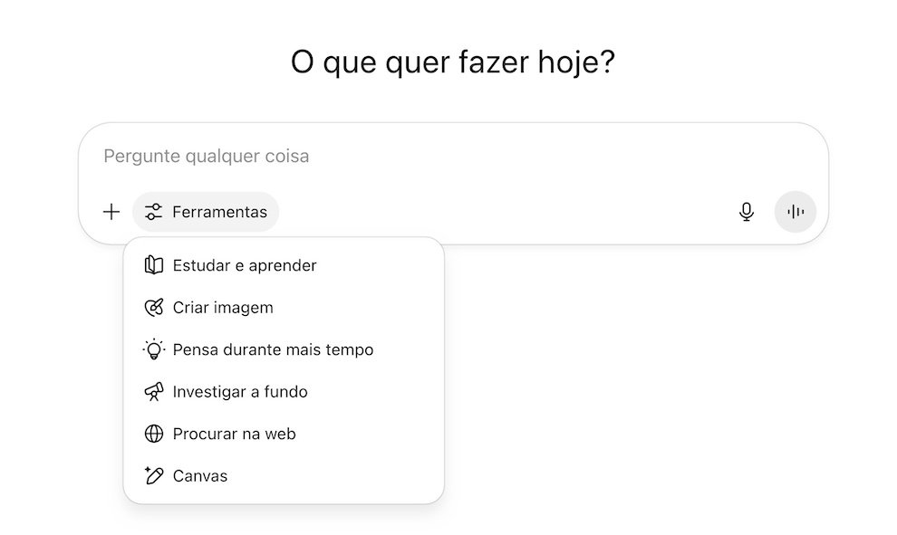
Task: Click the sliders icon inside Ferramentas button
Action: (x=151, y=211)
